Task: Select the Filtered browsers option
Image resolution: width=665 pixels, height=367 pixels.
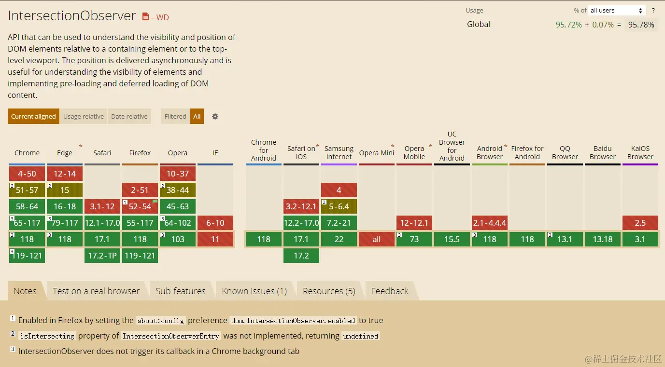Action: [175, 116]
